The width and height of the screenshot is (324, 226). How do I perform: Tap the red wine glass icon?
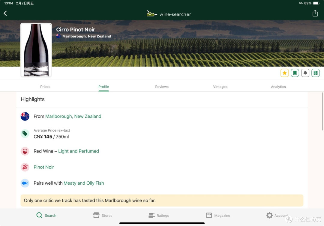(x=25, y=151)
